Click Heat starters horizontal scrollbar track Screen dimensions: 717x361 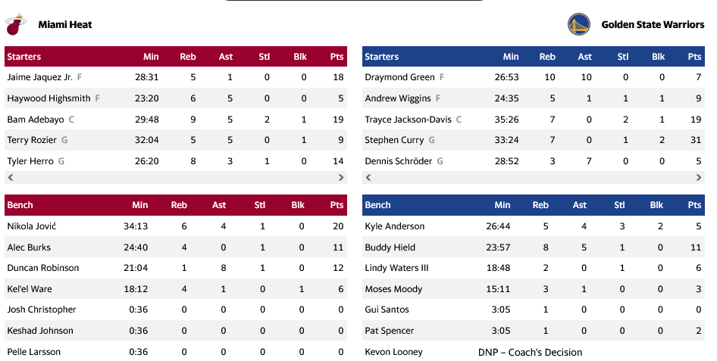(x=176, y=177)
